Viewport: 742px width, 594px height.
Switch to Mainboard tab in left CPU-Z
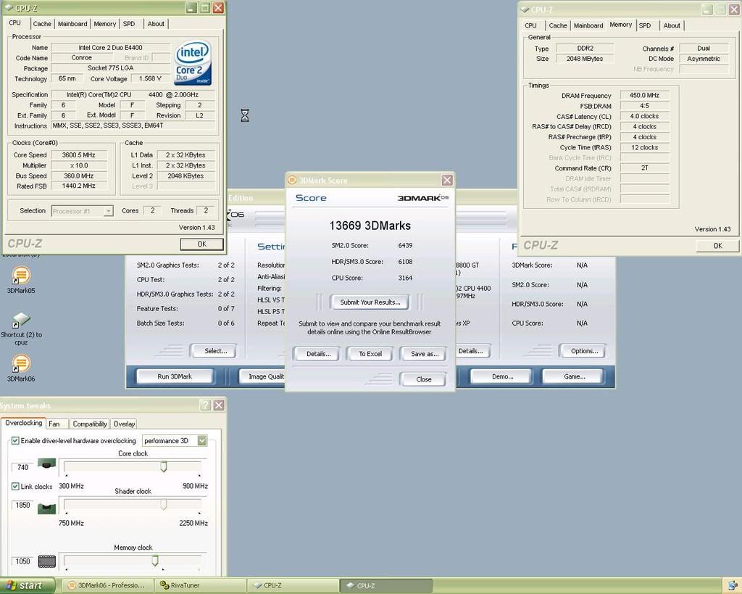[x=72, y=24]
